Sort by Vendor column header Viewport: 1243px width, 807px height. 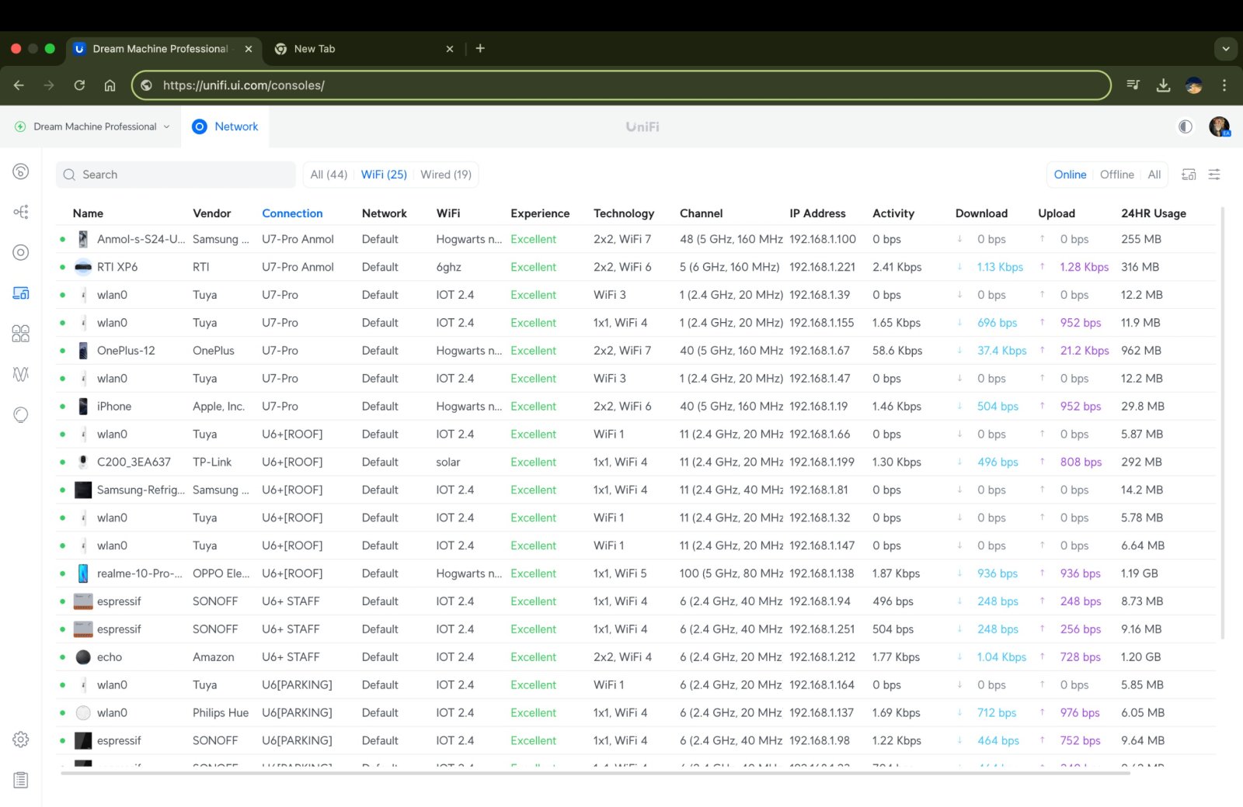(211, 213)
